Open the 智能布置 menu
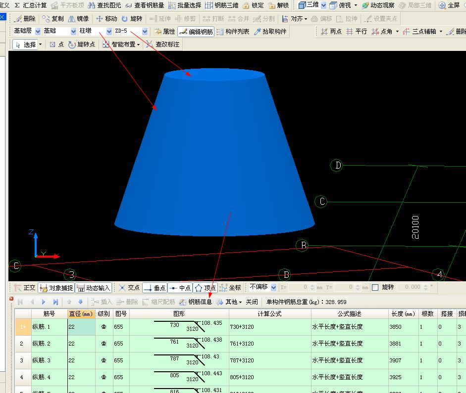Screen dimensions: 466x393 [121, 44]
